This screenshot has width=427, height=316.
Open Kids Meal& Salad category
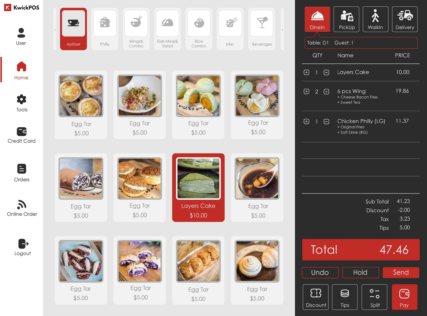(167, 29)
